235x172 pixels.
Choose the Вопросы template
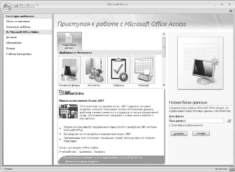click(x=119, y=71)
